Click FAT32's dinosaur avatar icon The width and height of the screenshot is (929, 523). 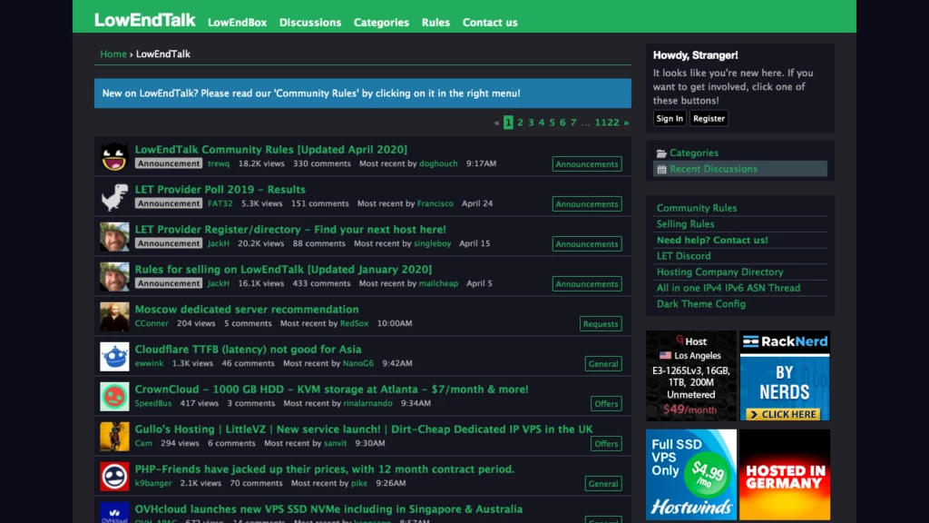[x=114, y=197]
